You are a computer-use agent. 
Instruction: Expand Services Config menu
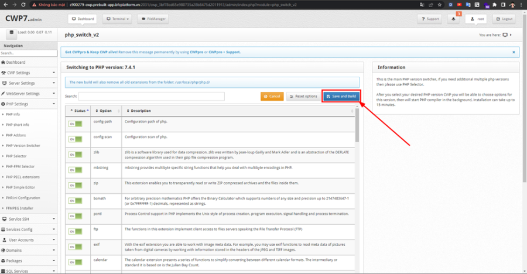pos(29,230)
